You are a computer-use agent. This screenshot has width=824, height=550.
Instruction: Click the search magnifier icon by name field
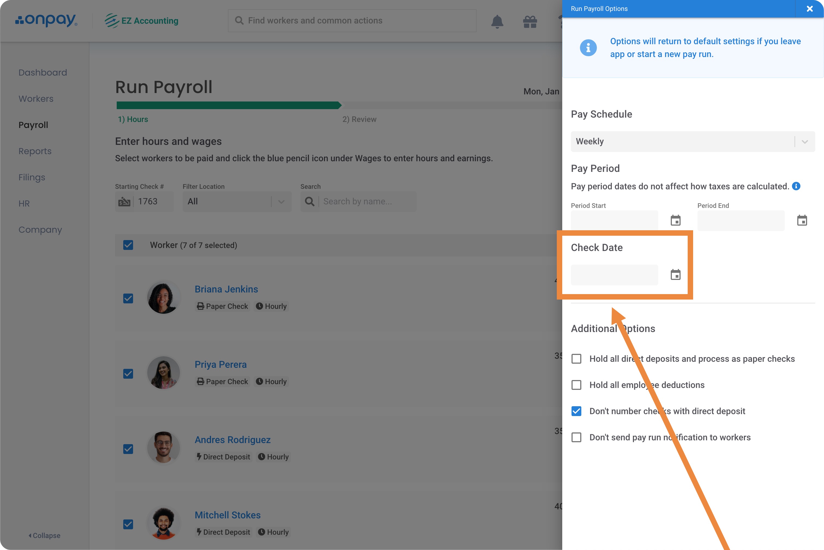tap(309, 201)
